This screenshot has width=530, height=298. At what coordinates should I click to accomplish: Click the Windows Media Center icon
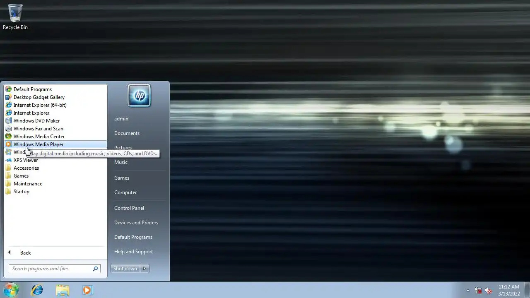click(x=8, y=136)
